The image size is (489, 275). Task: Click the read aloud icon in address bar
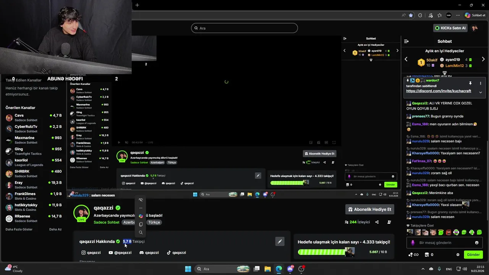[x=404, y=15]
